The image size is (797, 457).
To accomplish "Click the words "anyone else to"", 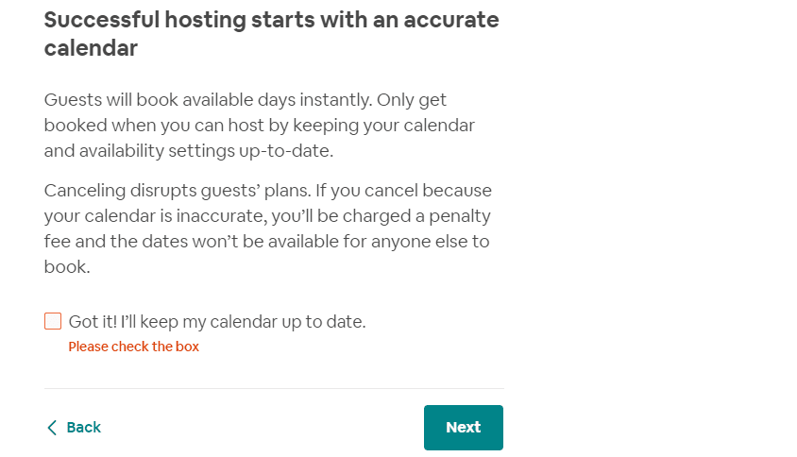I will pos(430,242).
